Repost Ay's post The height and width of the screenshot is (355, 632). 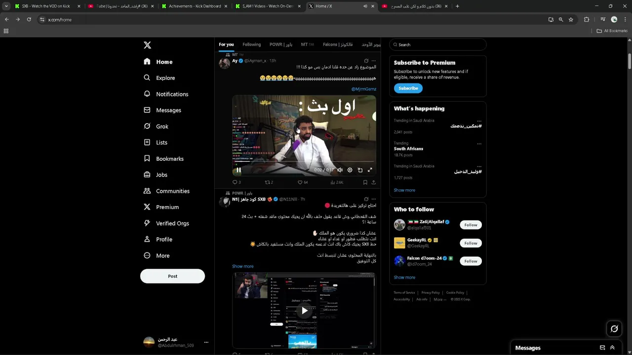click(269, 182)
